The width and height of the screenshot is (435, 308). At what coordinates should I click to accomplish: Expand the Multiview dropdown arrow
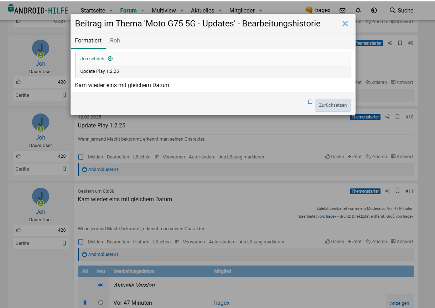(x=182, y=11)
